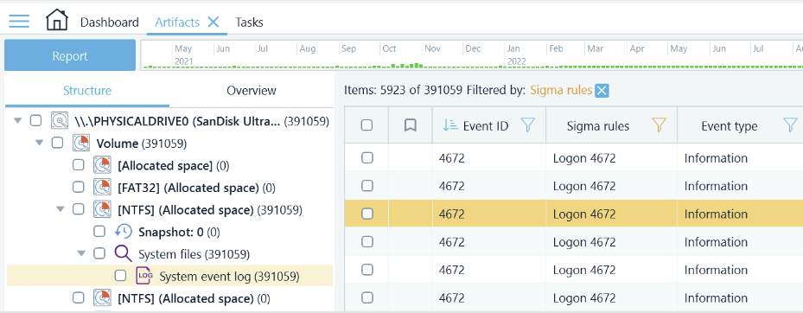This screenshot has height=313, width=803.
Task: Switch to the Structure tab
Action: [87, 91]
